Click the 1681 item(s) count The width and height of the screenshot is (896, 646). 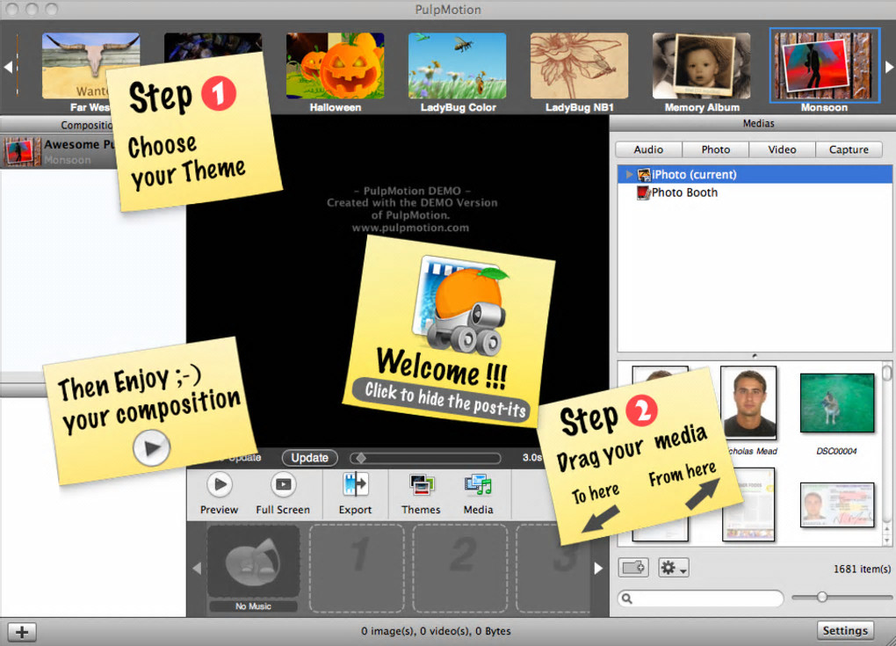click(x=862, y=569)
